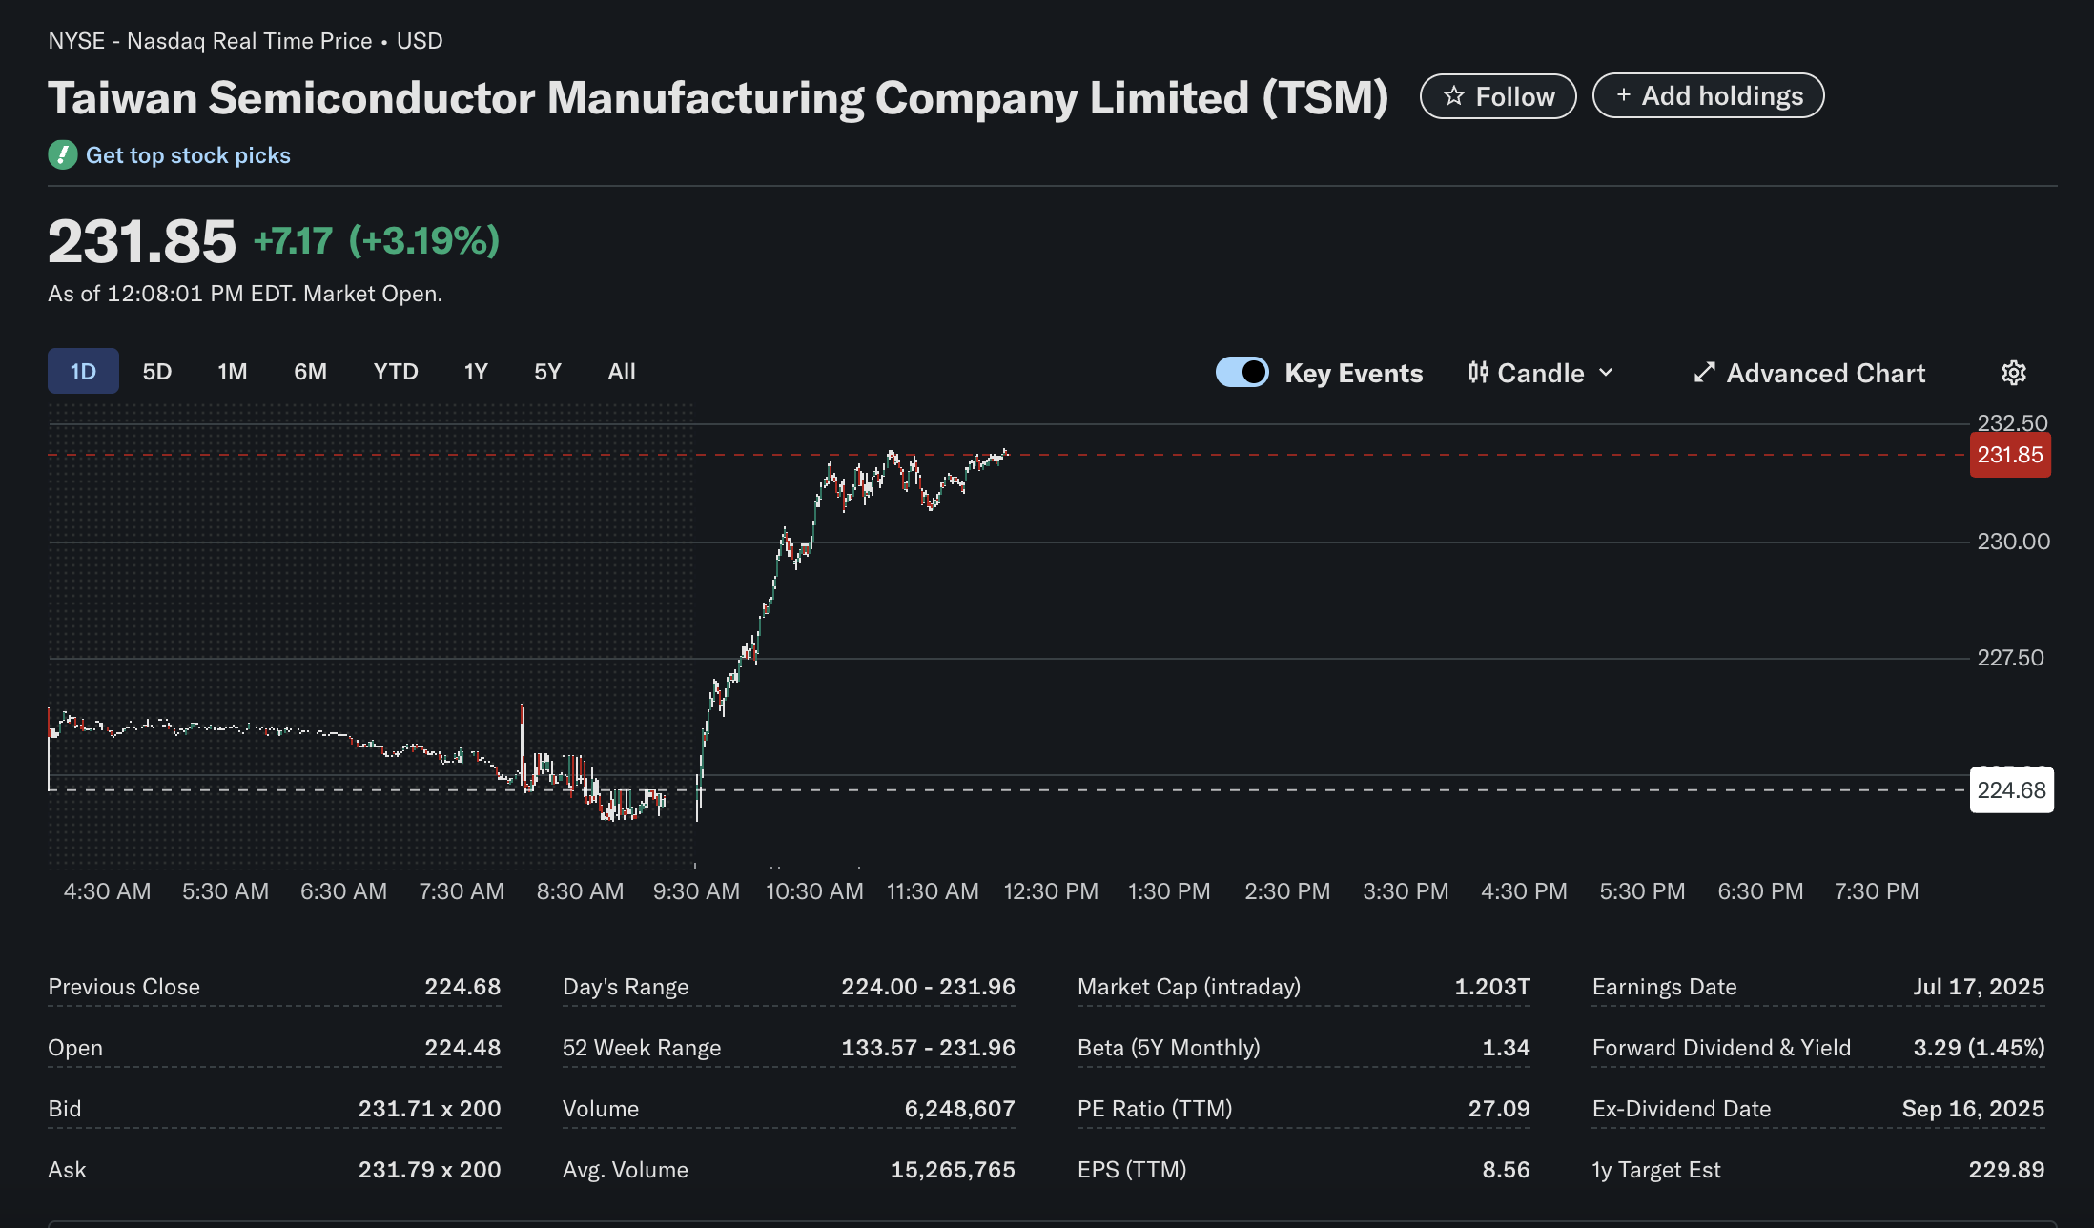Click the Market Cap (intraday) label
The height and width of the screenshot is (1228, 2094).
coord(1189,987)
